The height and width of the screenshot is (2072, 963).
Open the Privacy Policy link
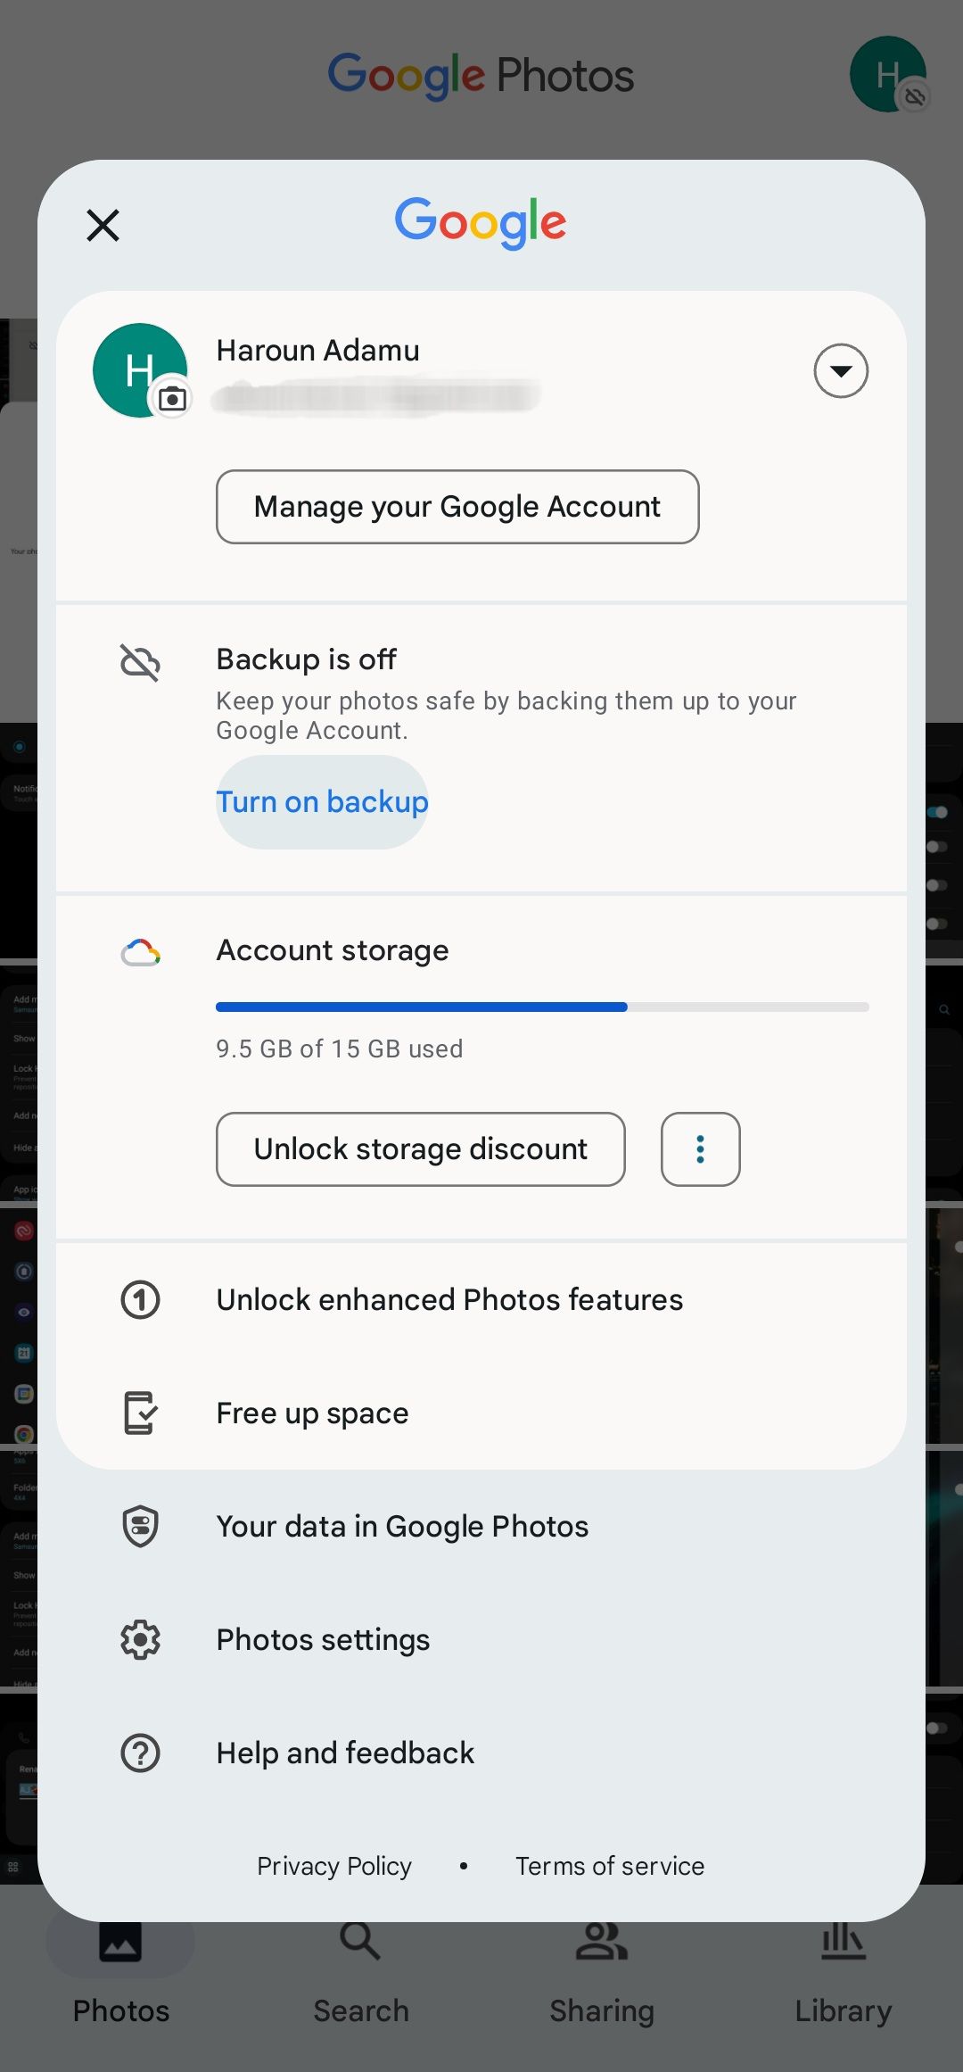pos(333,1865)
